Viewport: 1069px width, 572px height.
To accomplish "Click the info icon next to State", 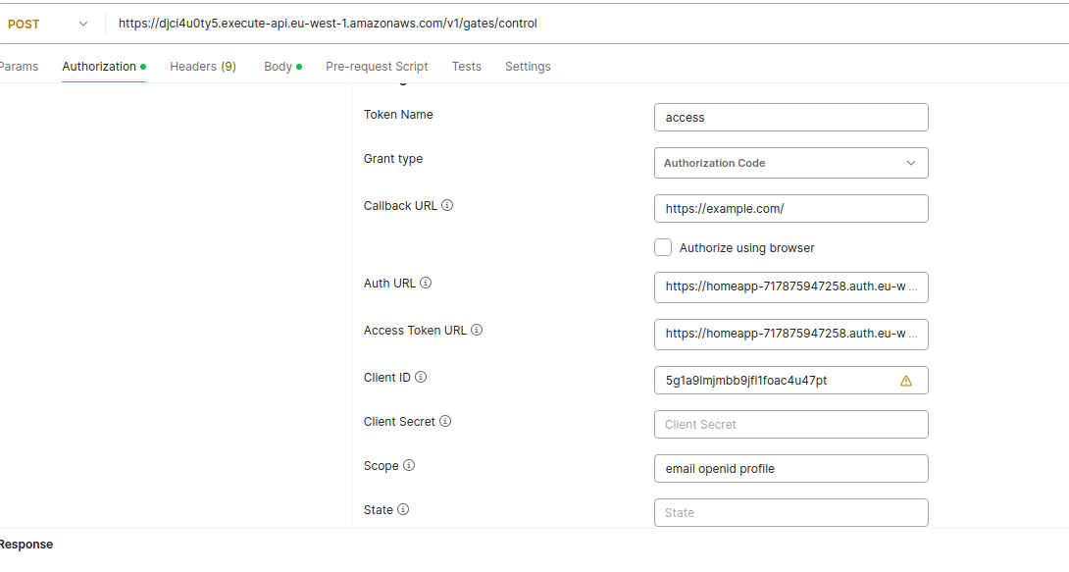I will pos(403,510).
